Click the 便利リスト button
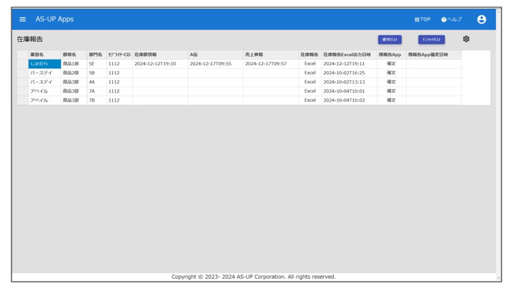 390,40
